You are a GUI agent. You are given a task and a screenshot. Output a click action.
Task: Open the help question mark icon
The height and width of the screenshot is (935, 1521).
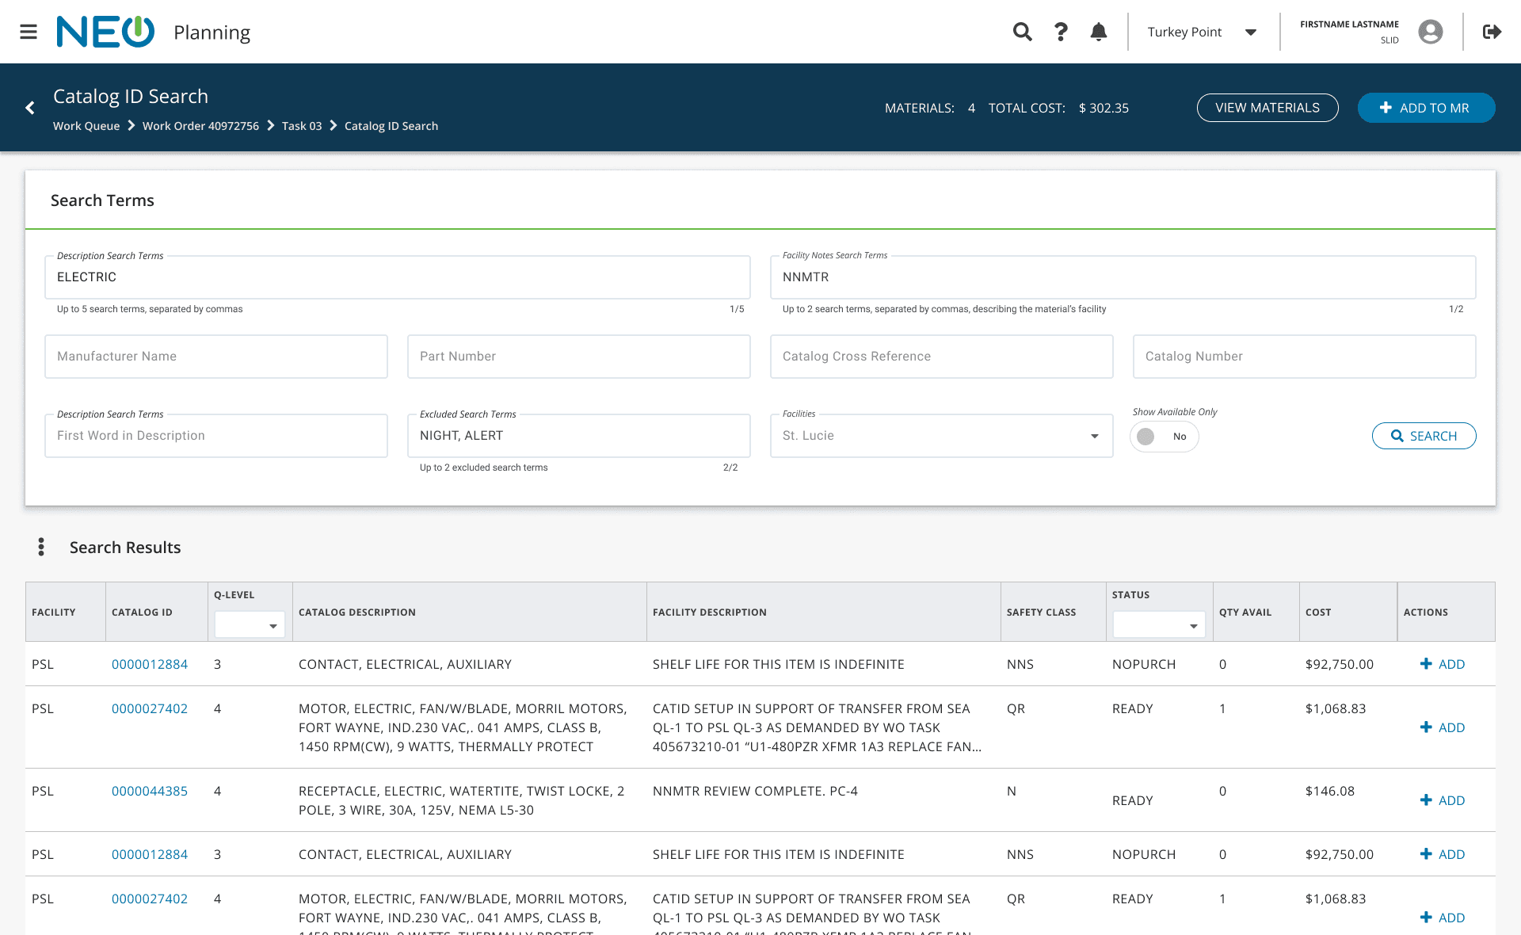tap(1060, 32)
